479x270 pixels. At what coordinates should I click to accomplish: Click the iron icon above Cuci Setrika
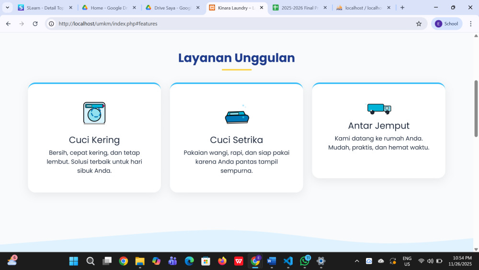point(237,117)
